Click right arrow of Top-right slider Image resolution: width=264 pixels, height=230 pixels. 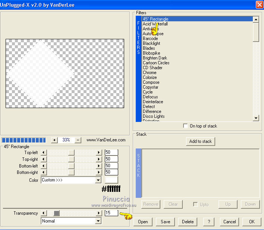click(x=99, y=159)
